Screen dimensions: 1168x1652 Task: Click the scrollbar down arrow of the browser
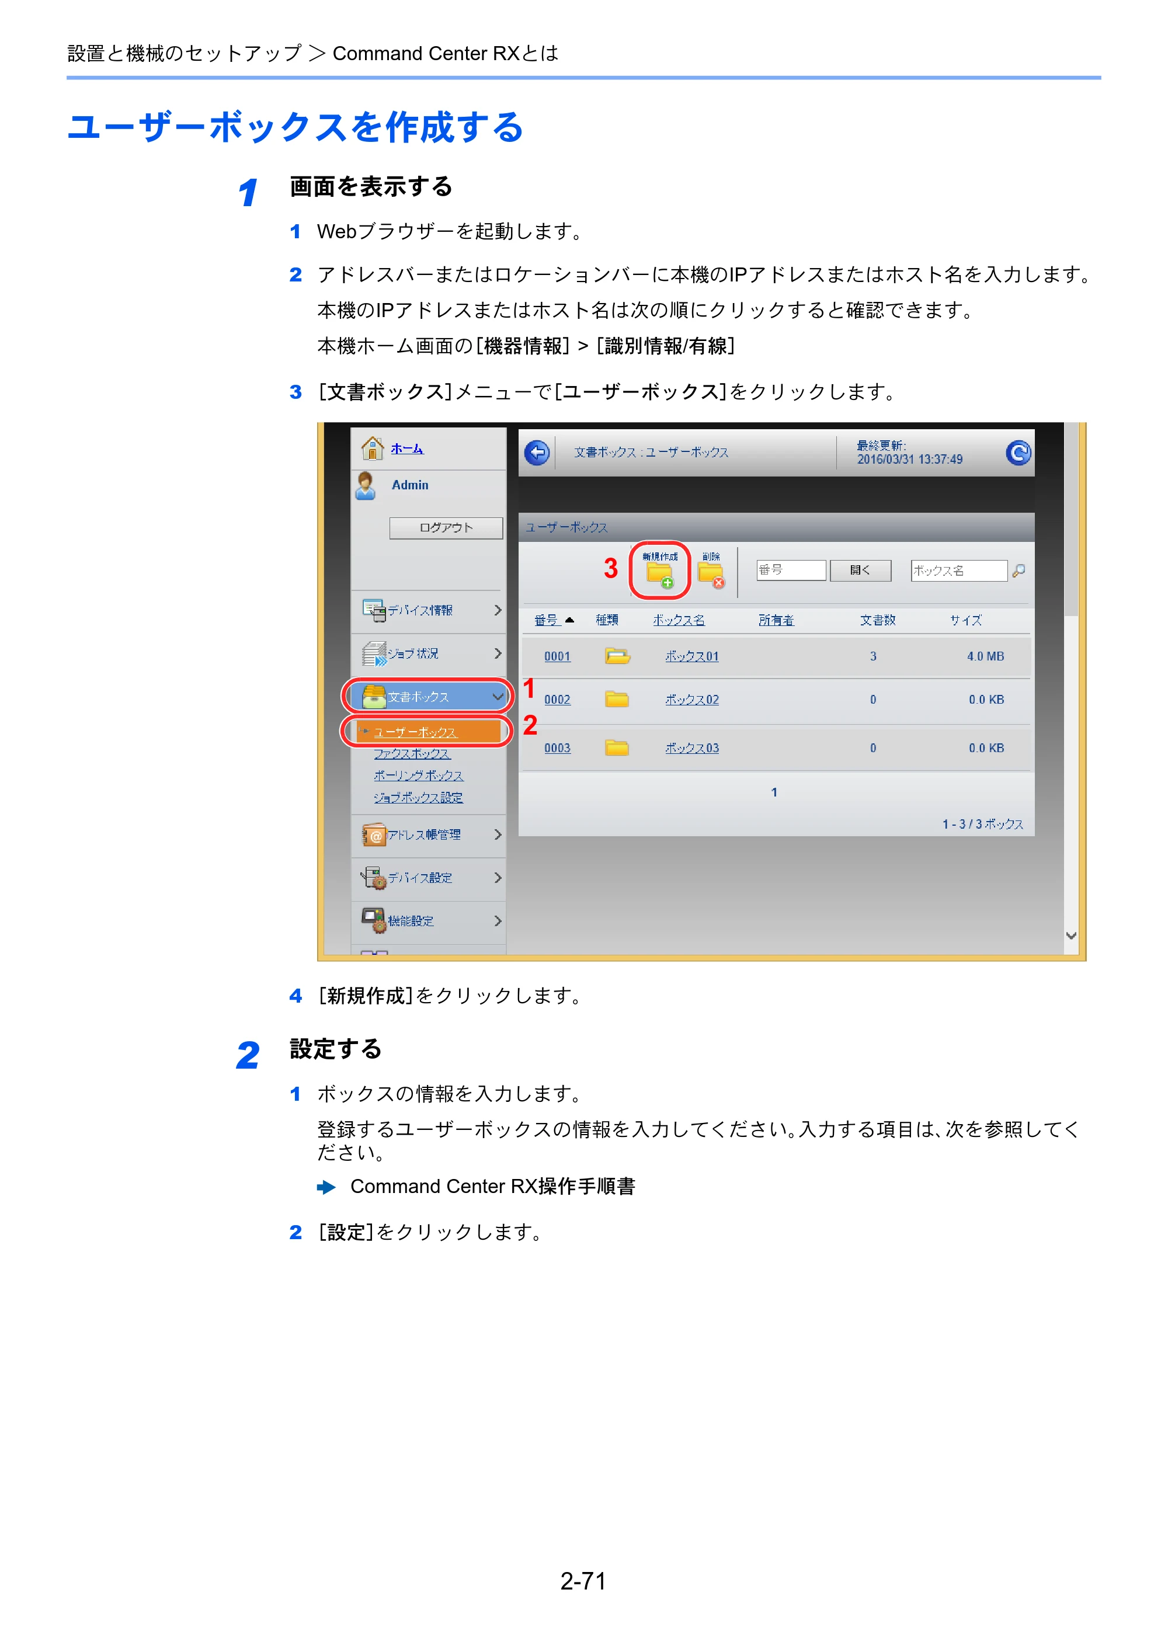pos(1071,935)
